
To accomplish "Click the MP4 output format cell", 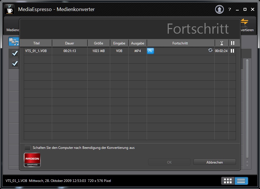I will [x=138, y=51].
